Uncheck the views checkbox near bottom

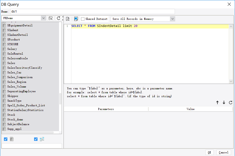36,139
